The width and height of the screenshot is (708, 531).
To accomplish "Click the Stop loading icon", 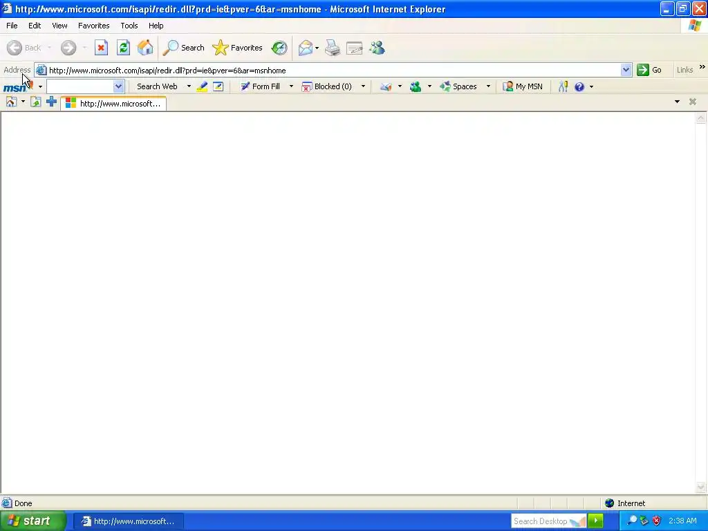I will tap(101, 48).
